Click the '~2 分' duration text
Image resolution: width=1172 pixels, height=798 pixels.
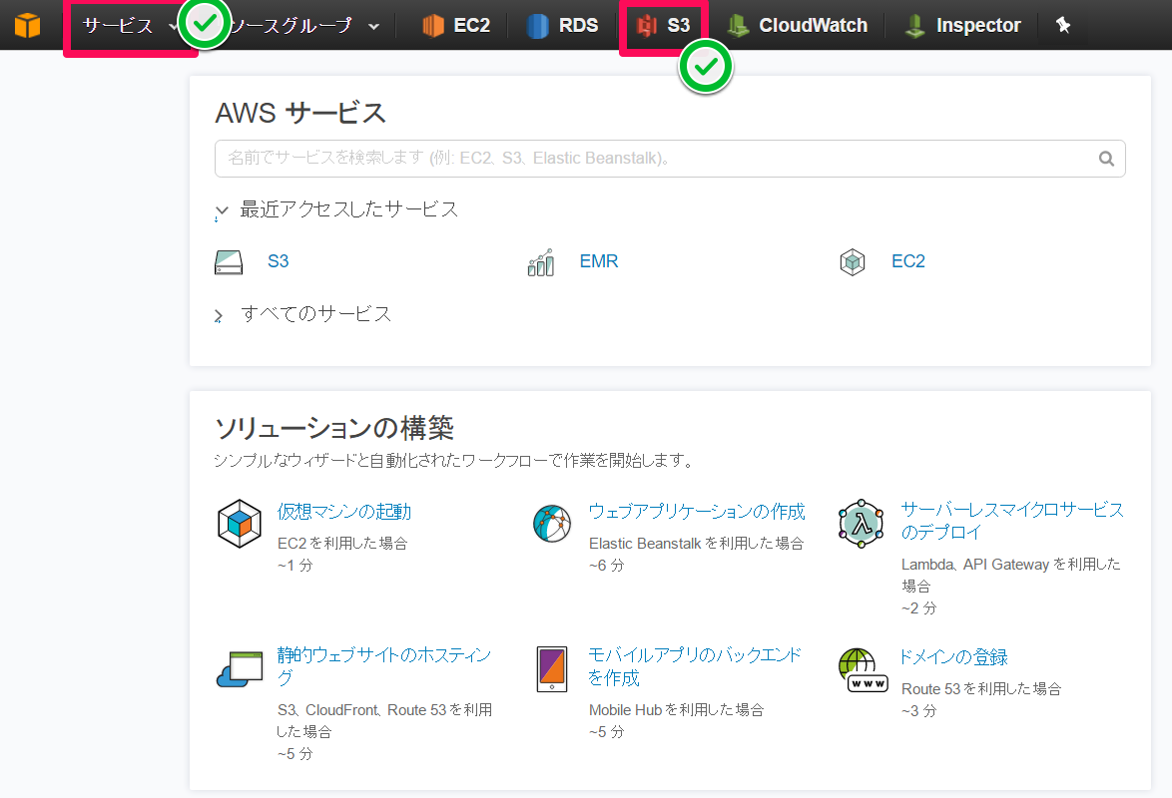[918, 608]
